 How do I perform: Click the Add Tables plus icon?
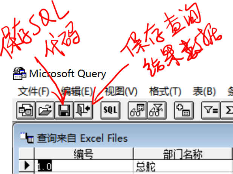[x=184, y=110]
